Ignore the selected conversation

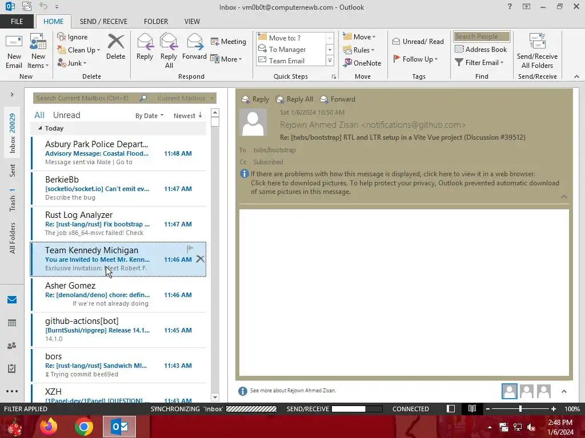pos(73,37)
